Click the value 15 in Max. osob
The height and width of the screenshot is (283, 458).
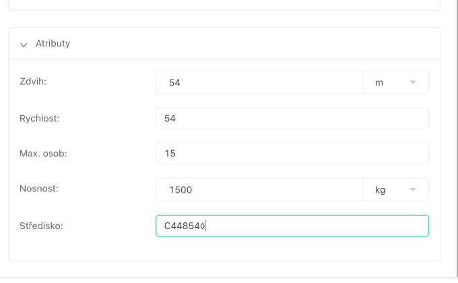pos(170,154)
